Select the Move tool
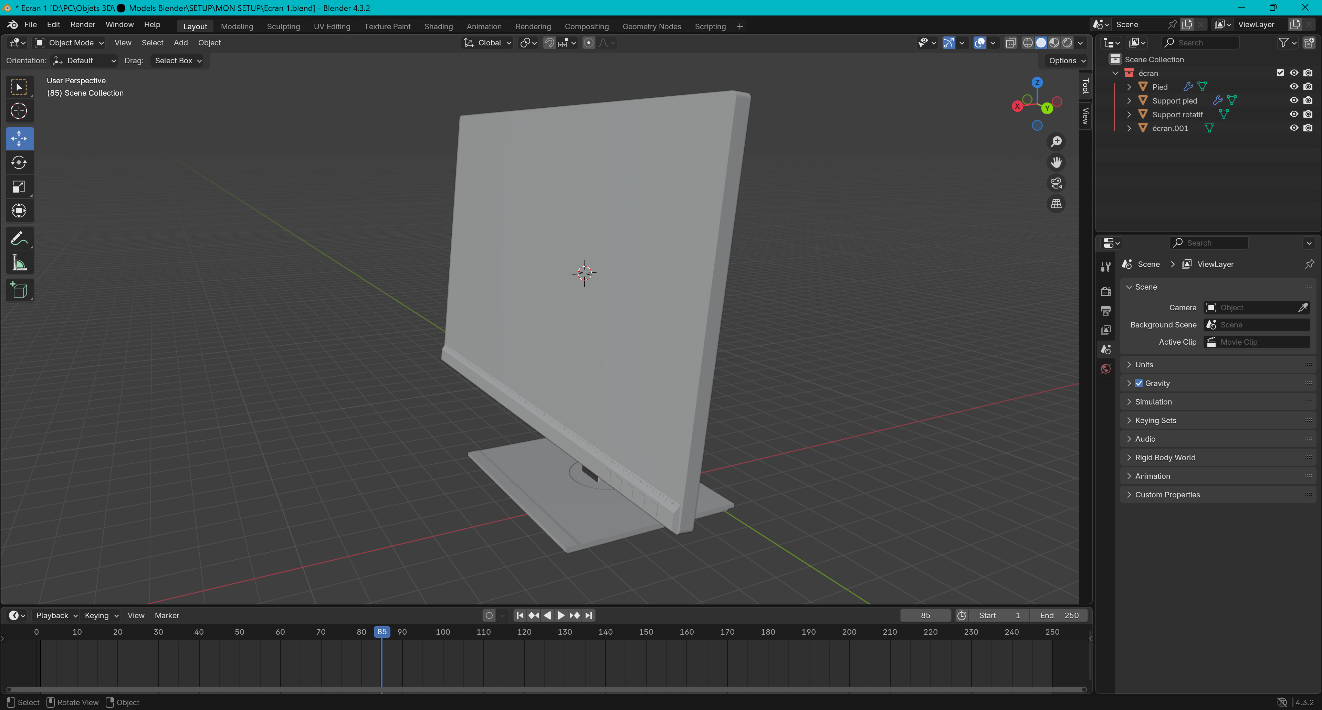1322x710 pixels. [x=20, y=138]
